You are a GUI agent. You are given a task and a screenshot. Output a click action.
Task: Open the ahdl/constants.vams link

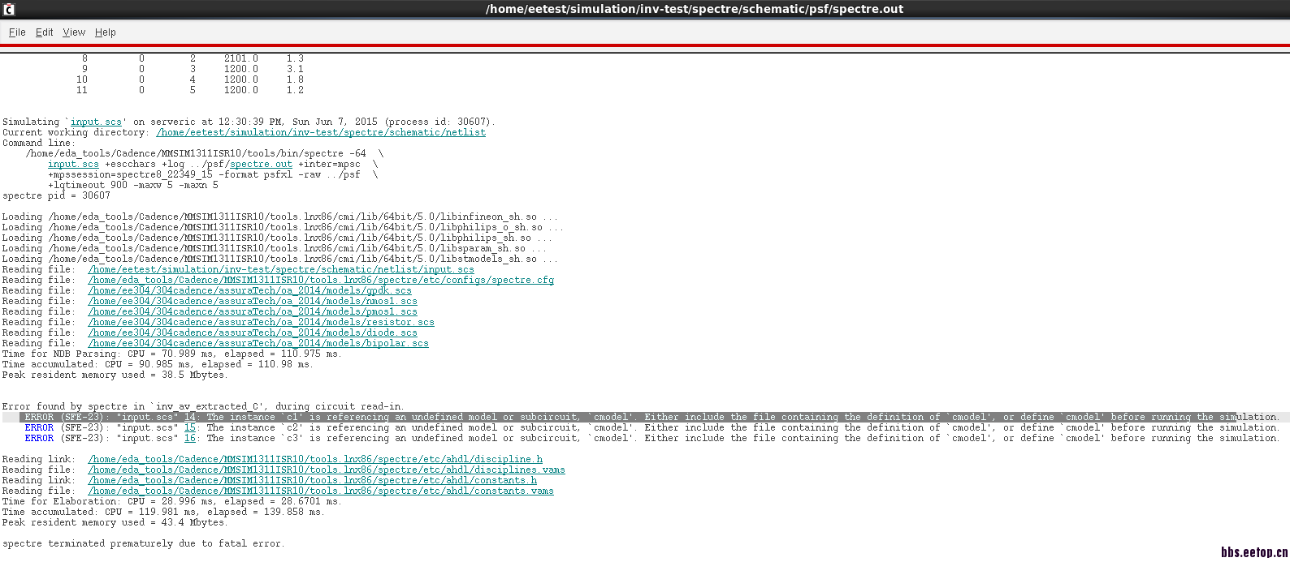pos(321,491)
